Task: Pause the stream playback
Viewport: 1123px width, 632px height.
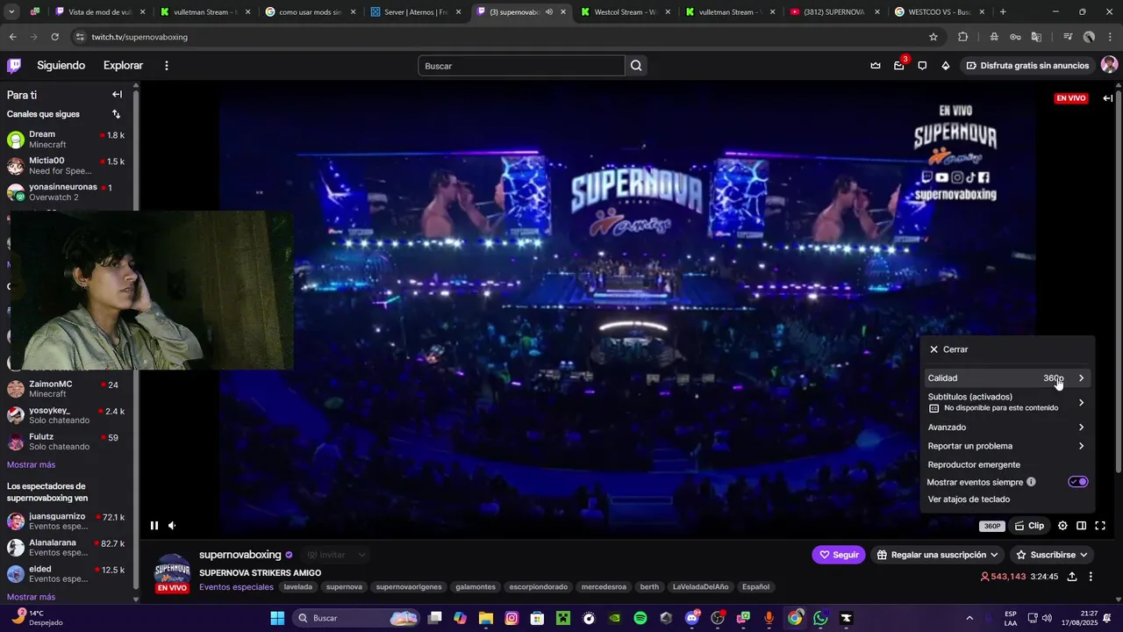Action: click(154, 526)
